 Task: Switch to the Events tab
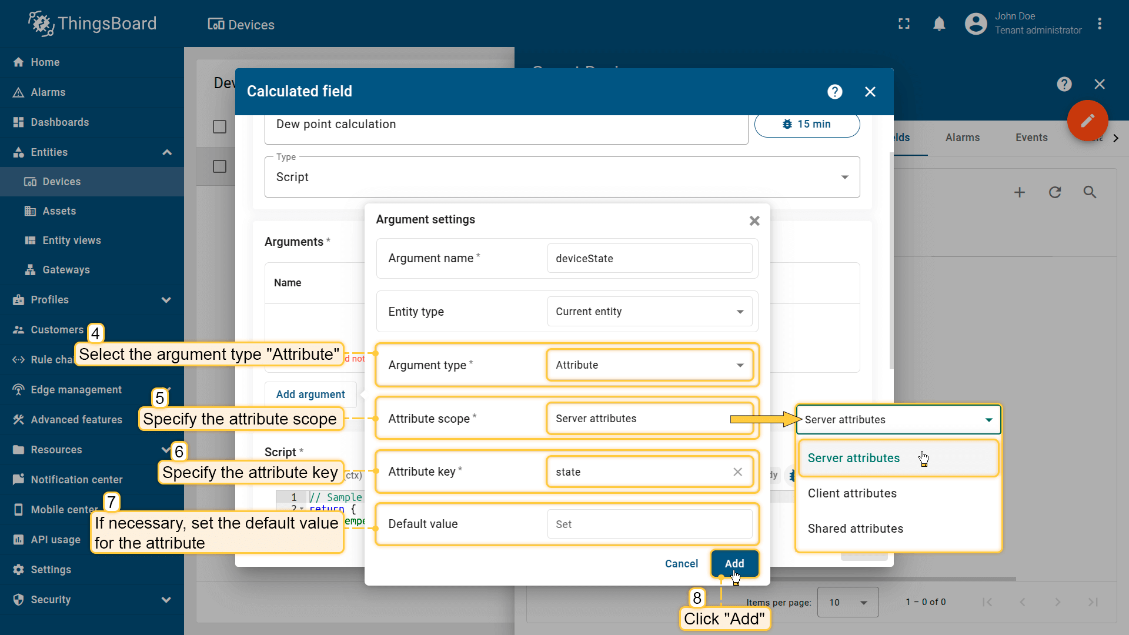tap(1031, 138)
